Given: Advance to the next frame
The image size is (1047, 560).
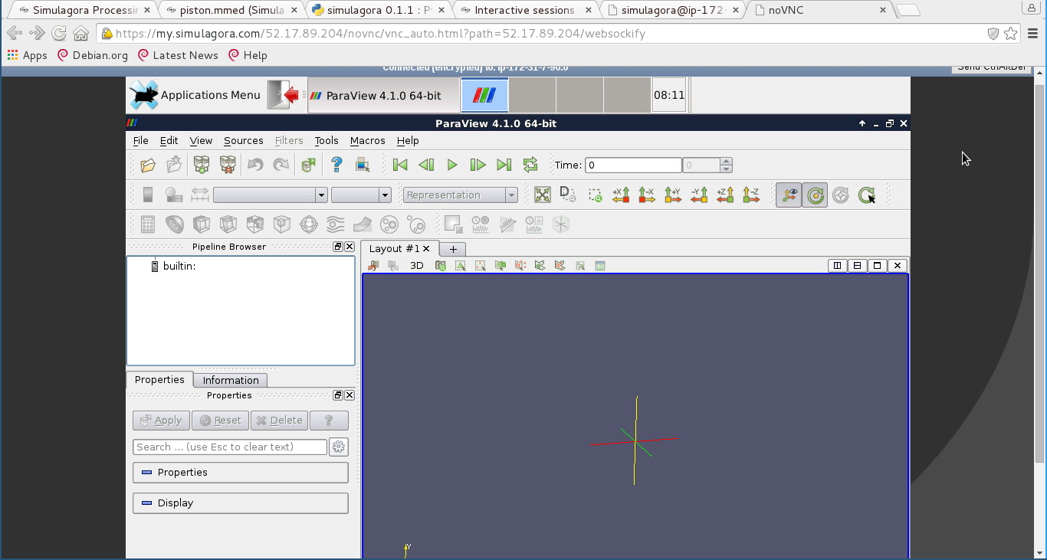Looking at the screenshot, I should coord(478,165).
